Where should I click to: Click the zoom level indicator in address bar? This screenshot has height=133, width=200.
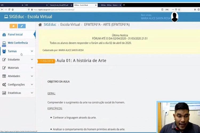[x=167, y=10]
